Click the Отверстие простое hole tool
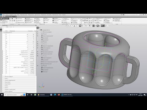Viewport: 147px width, 110px height. click(37, 20)
